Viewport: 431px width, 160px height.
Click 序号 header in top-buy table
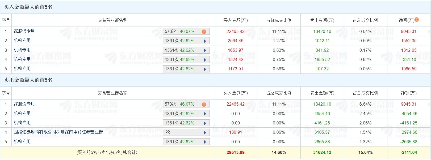6,20
